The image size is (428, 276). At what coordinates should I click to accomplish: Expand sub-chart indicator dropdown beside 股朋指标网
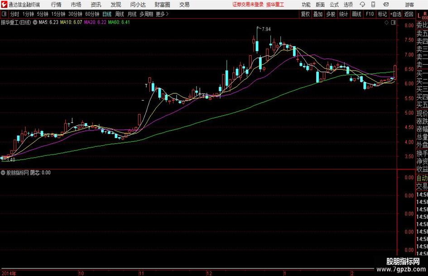[3, 173]
